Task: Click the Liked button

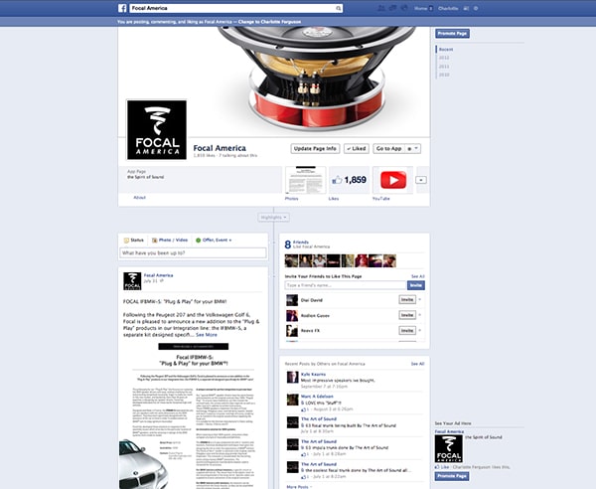Action: pyautogui.click(x=357, y=149)
